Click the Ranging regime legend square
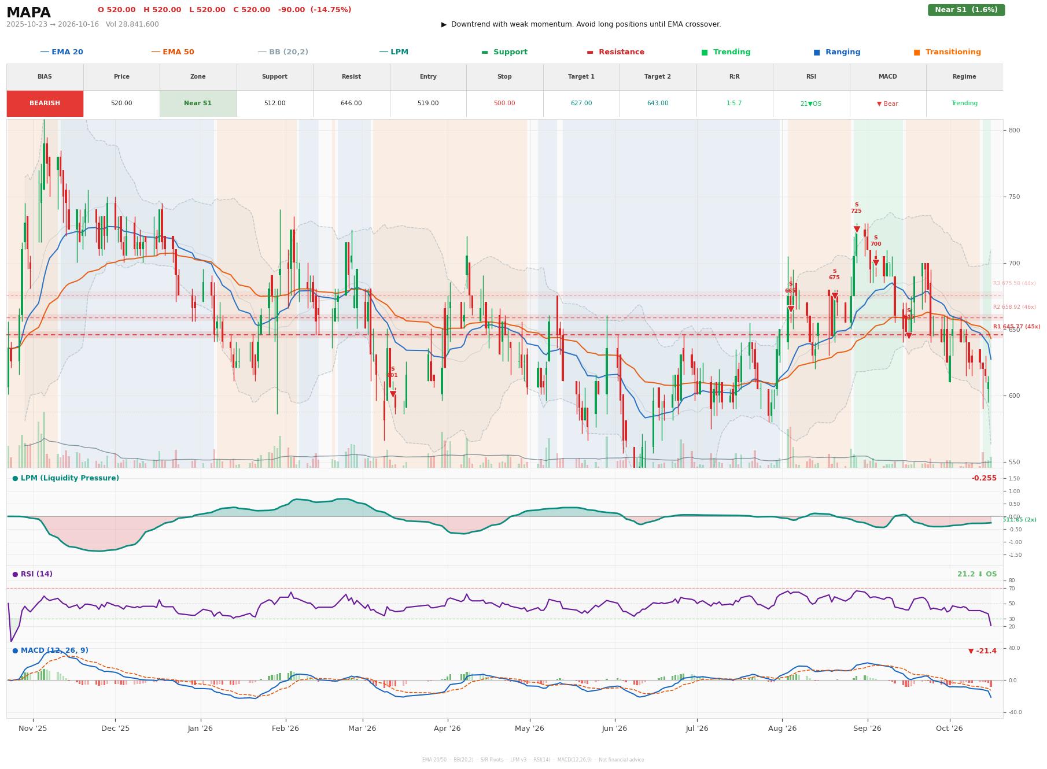1047x769 pixels. tap(817, 52)
